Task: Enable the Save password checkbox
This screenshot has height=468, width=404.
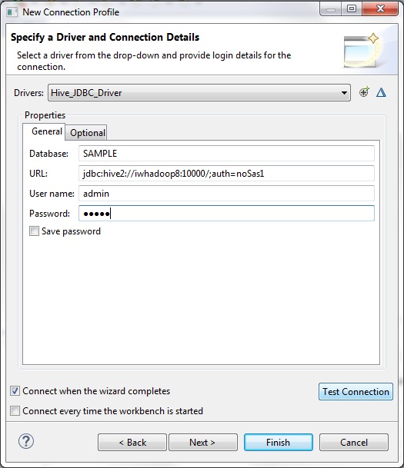Action: pyautogui.click(x=34, y=231)
